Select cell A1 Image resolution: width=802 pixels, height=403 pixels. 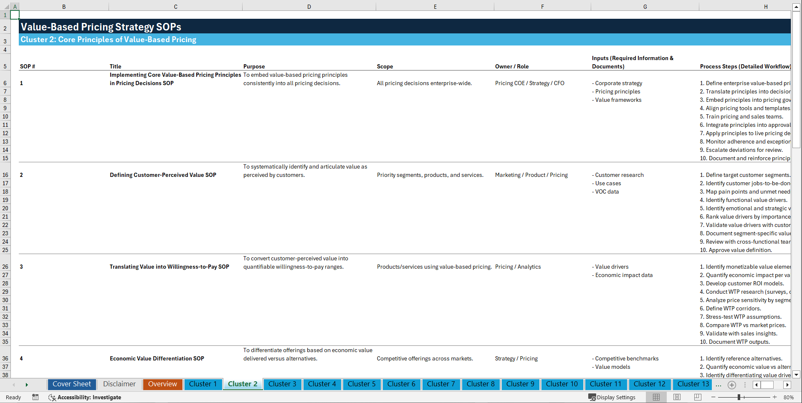point(15,15)
